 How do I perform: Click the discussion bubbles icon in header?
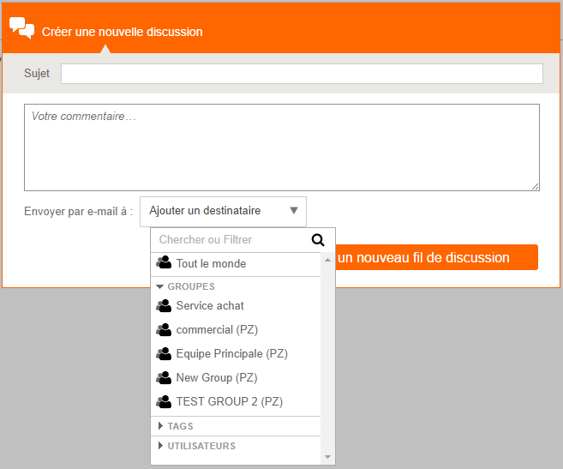pos(21,28)
